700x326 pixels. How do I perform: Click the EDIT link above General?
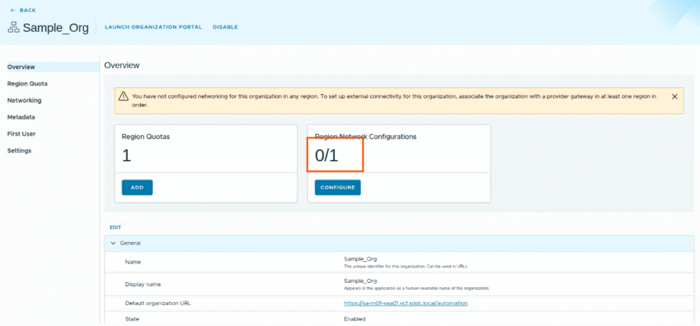point(116,227)
